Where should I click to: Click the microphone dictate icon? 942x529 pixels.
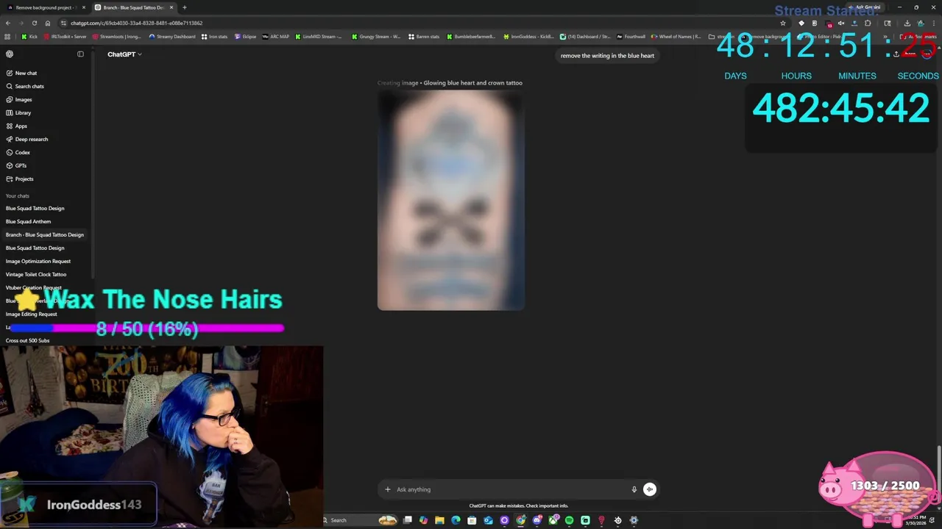(634, 489)
